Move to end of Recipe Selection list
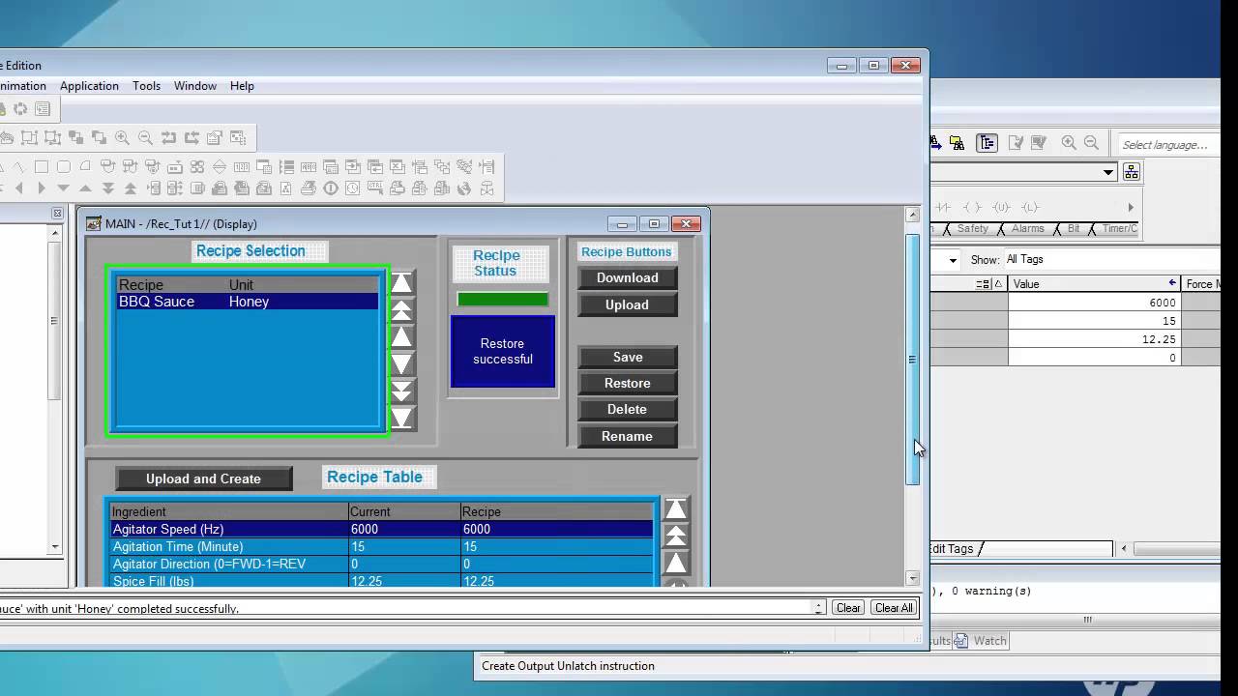Viewport: 1238px width, 696px height. click(x=401, y=418)
